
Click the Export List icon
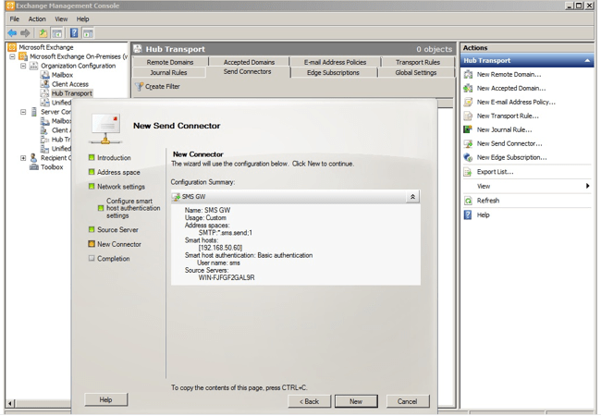click(468, 172)
